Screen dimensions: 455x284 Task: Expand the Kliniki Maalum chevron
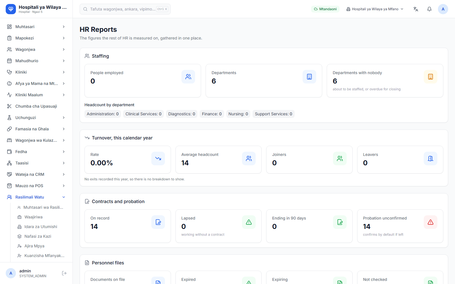tap(64, 95)
